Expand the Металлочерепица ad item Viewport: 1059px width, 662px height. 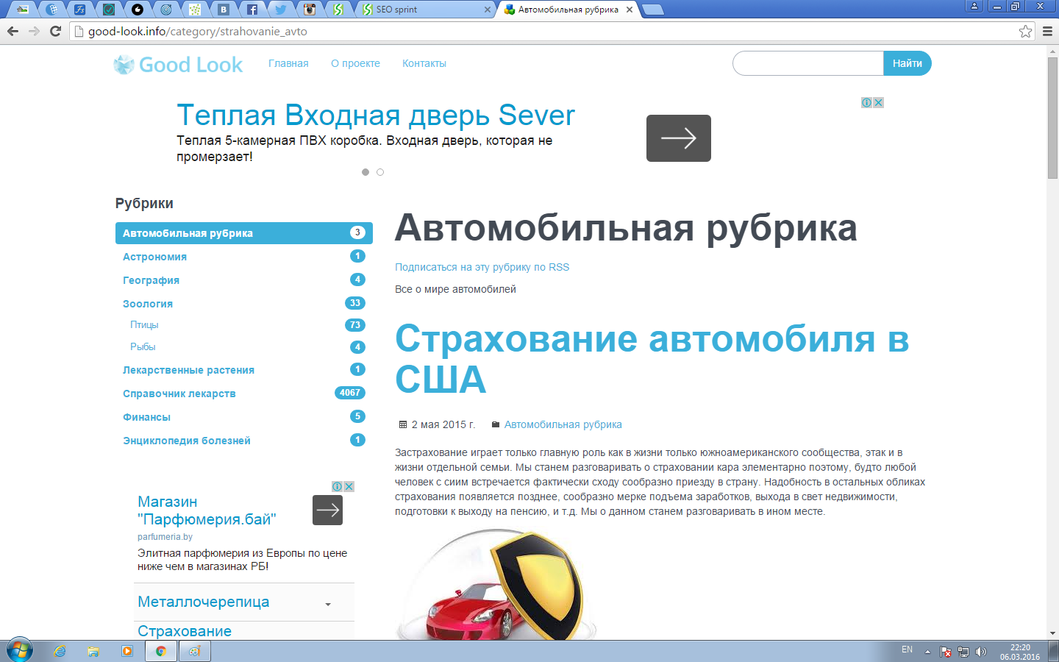pyautogui.click(x=328, y=605)
